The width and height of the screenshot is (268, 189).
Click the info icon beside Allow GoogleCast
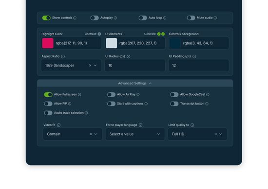208,94
